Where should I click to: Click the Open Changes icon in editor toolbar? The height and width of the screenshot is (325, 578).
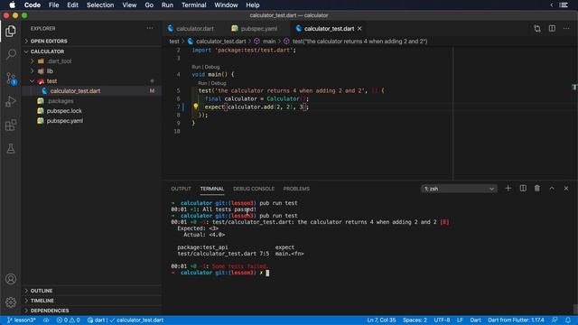[537, 28]
